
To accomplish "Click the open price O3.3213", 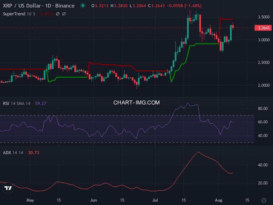I will (x=100, y=6).
